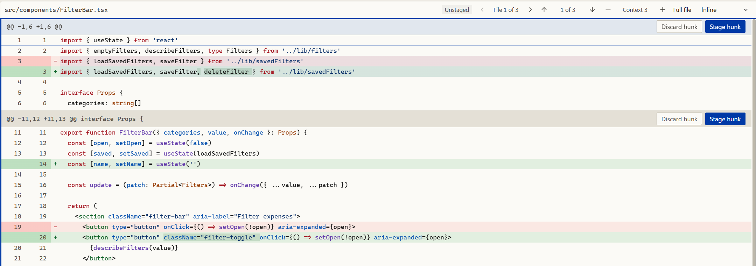
Task: Click the src/components/FilterBar.tsx file path
Action: tap(56, 10)
